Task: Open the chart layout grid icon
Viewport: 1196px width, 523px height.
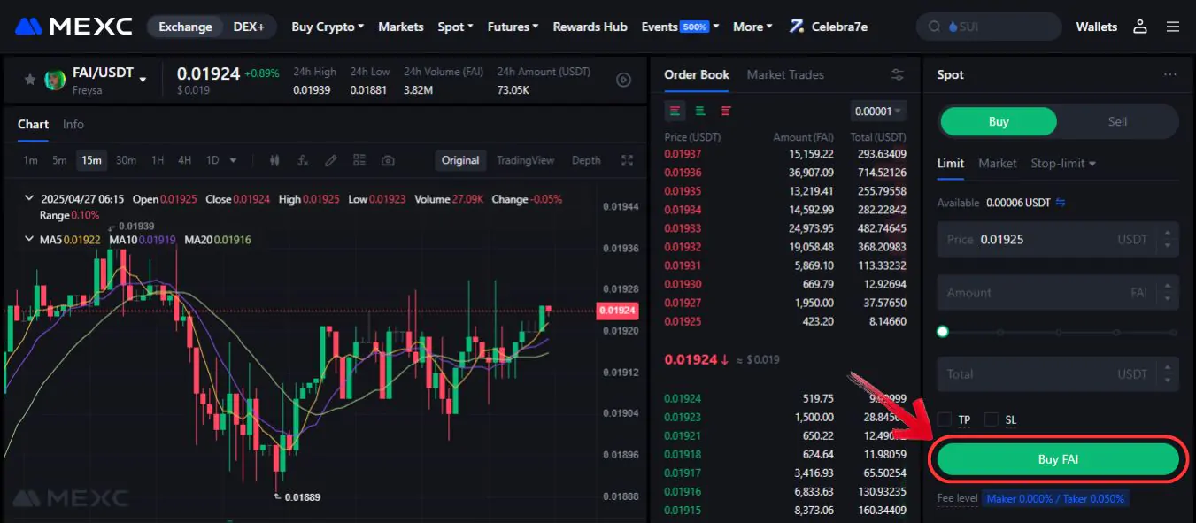Action: 359,160
